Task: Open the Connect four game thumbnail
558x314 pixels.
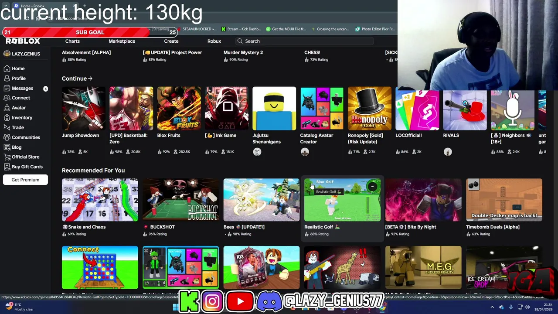Action: pos(100,267)
